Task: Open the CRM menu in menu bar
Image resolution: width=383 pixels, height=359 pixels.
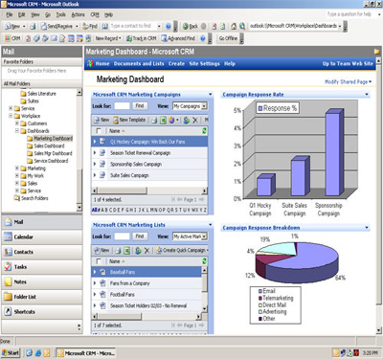Action: point(95,14)
